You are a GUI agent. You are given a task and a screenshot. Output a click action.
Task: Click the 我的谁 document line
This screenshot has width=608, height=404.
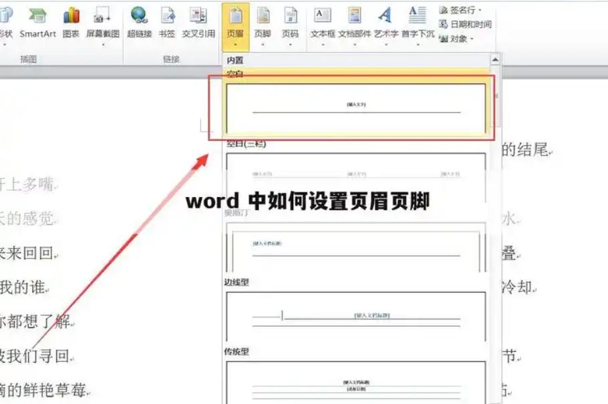23,287
